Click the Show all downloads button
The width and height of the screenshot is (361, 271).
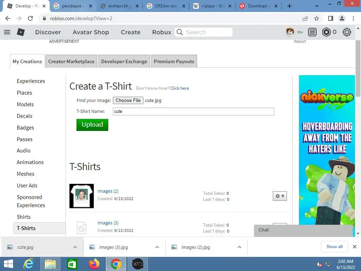tap(334, 247)
